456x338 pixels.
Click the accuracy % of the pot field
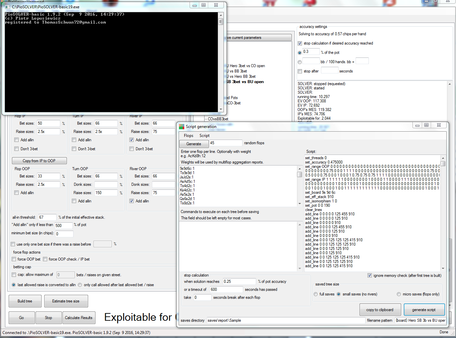(311, 52)
